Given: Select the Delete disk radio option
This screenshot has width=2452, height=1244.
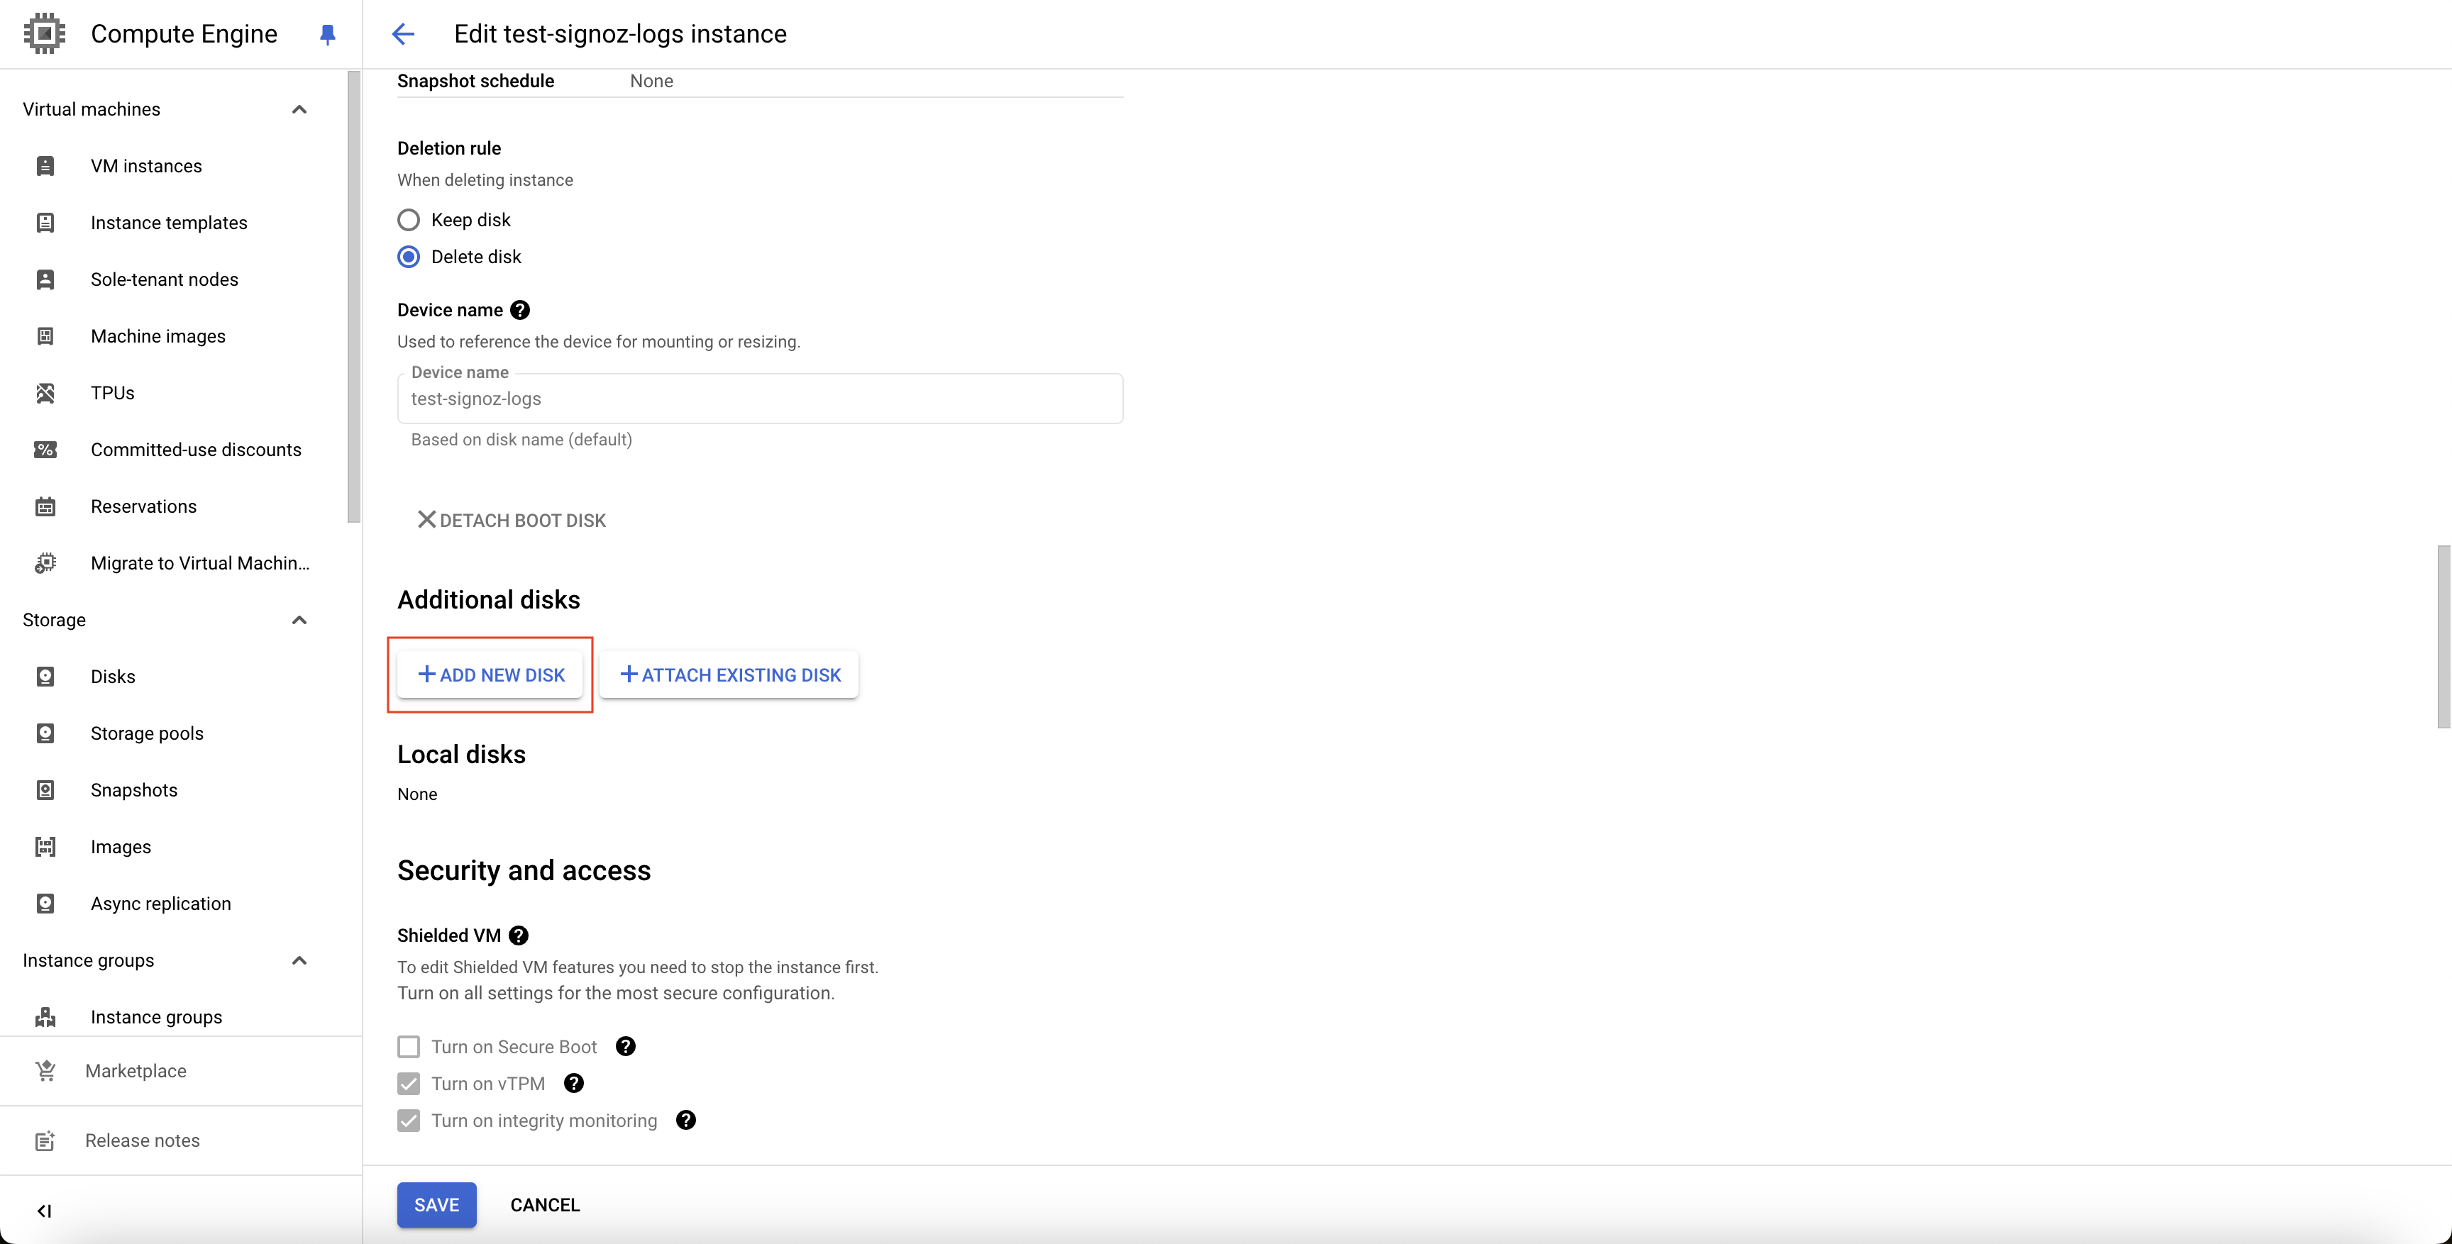Looking at the screenshot, I should pos(409,257).
